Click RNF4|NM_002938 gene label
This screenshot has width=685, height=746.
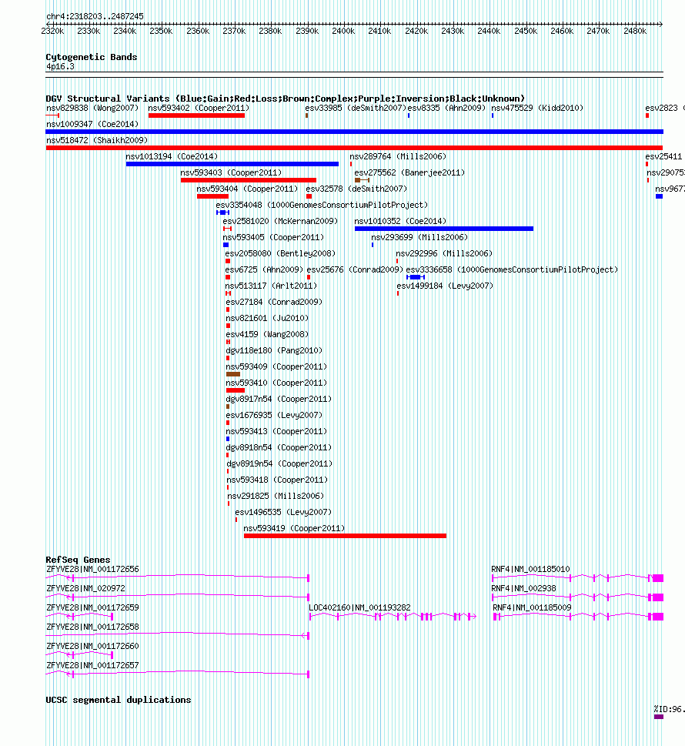523,588
